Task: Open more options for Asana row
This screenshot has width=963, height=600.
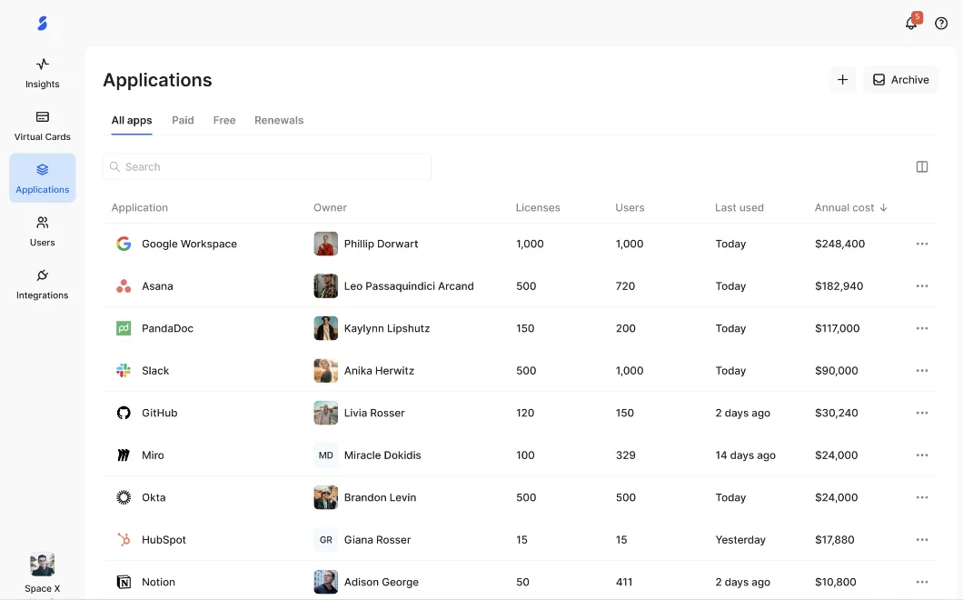Action: tap(922, 285)
